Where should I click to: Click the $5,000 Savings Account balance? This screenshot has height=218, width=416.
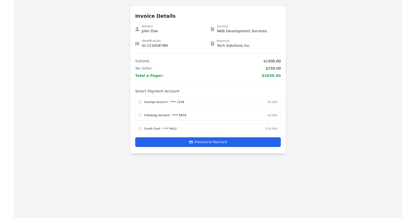[272, 102]
